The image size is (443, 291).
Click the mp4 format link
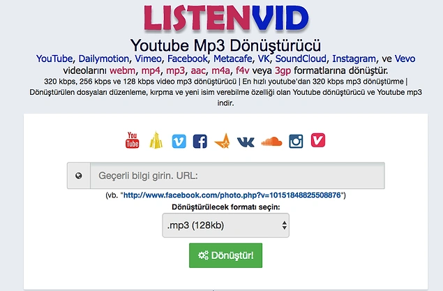(x=151, y=70)
